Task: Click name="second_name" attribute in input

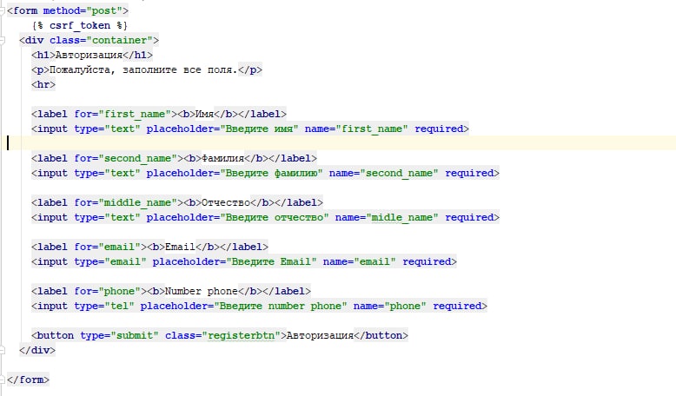Action: [384, 173]
